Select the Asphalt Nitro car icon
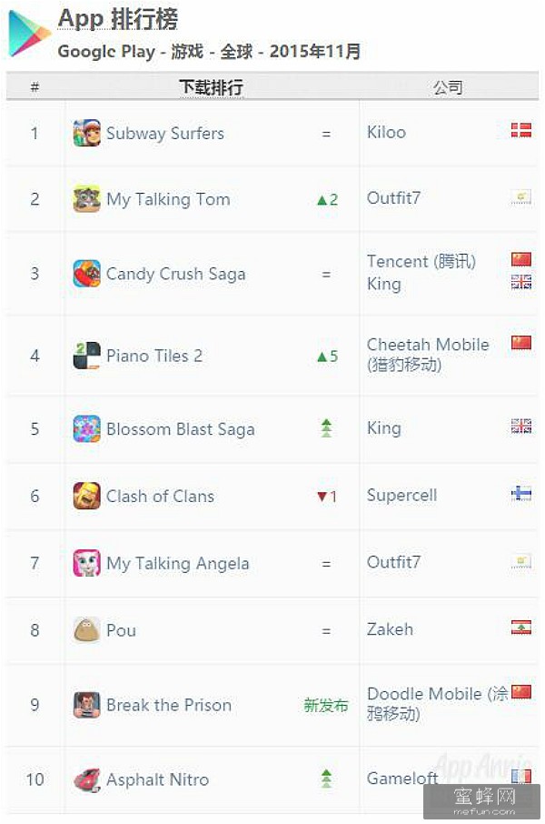The width and height of the screenshot is (545, 824). (x=86, y=779)
